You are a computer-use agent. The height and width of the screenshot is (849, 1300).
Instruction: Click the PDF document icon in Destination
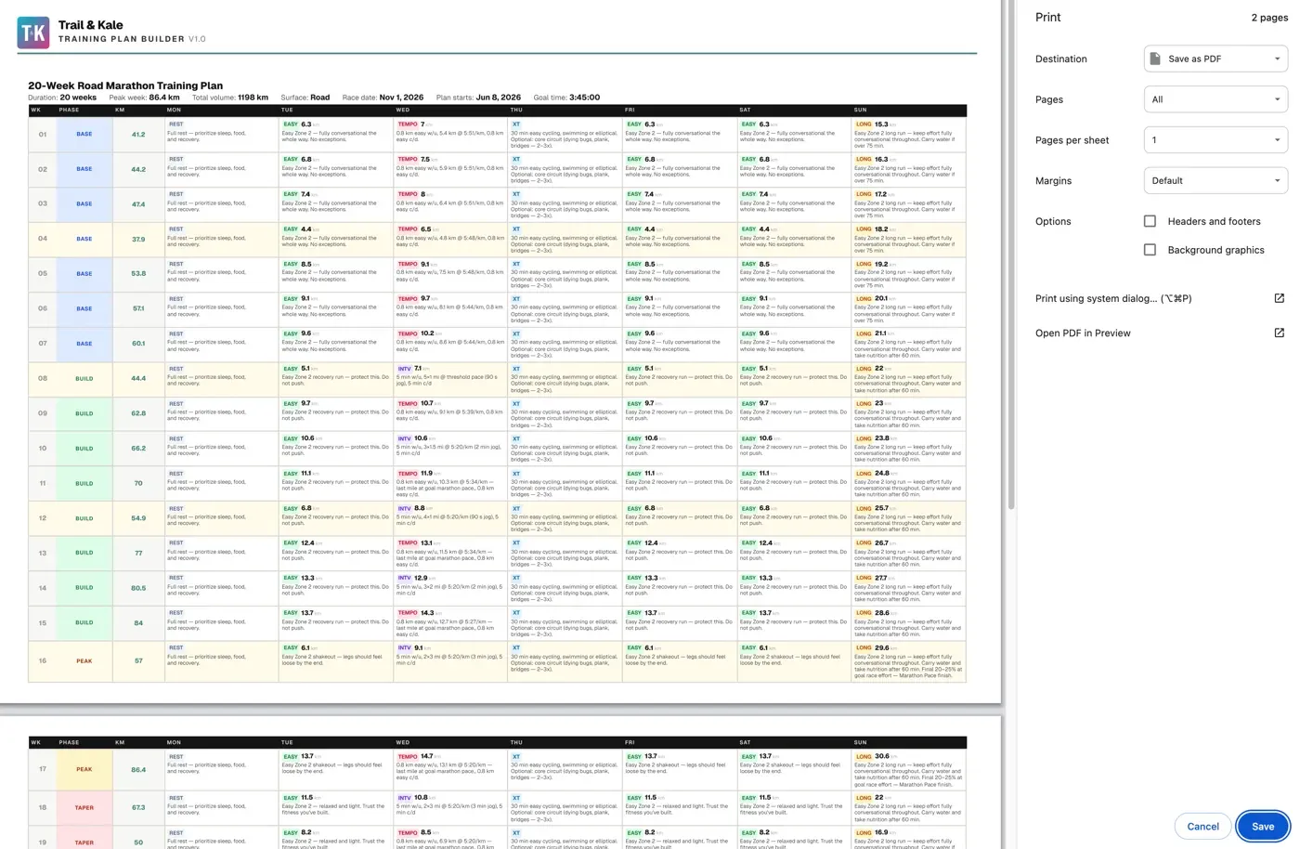(1155, 59)
